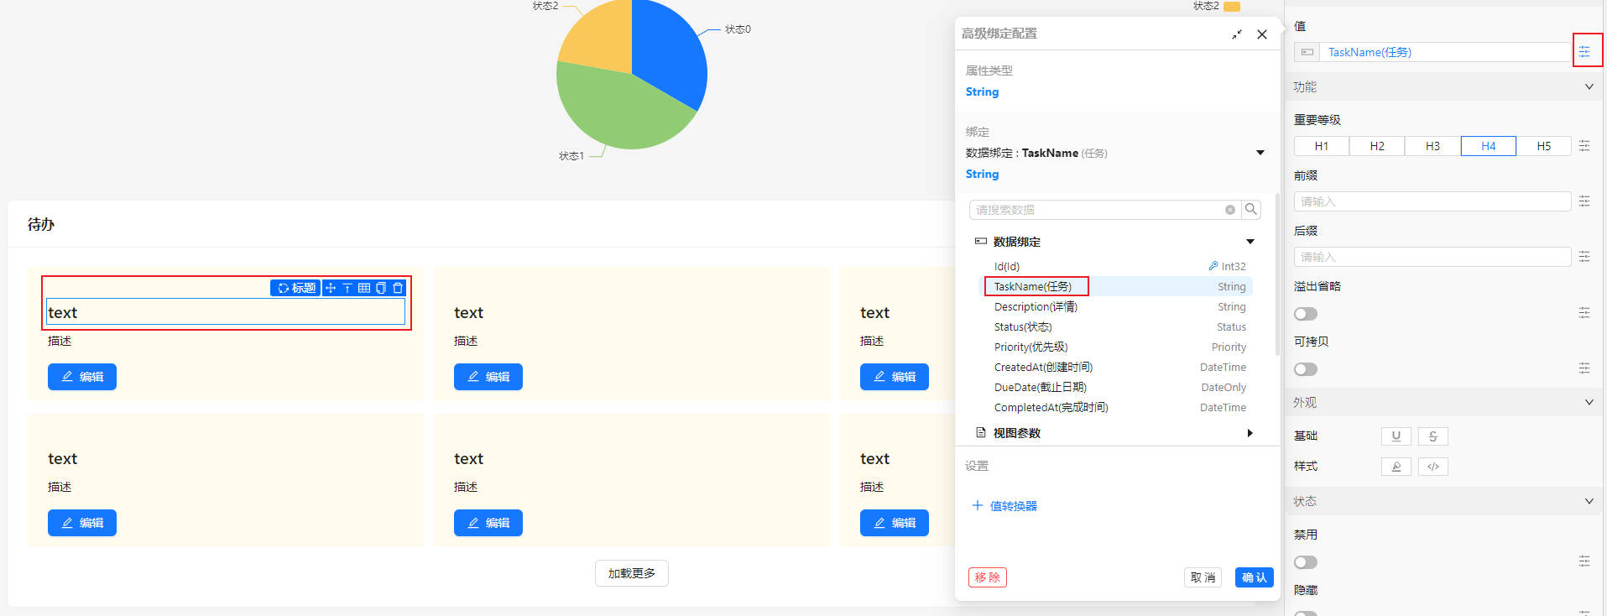Click the copy icon in title toolbar
This screenshot has width=1607, height=616.
[x=381, y=288]
